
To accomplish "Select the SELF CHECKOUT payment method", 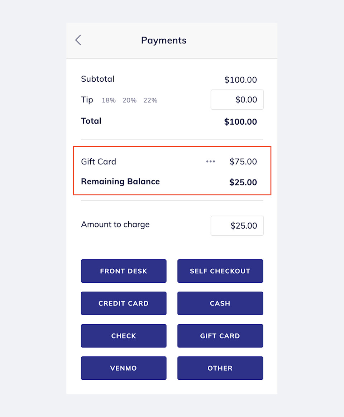I will pos(220,271).
